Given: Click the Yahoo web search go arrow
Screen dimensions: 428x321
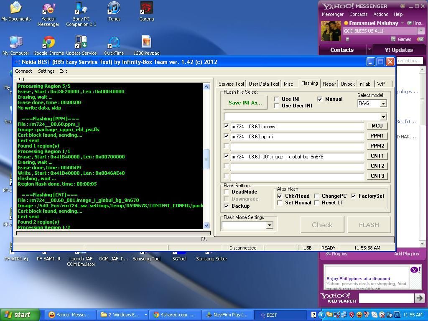Looking at the screenshot, I should tap(419, 298).
